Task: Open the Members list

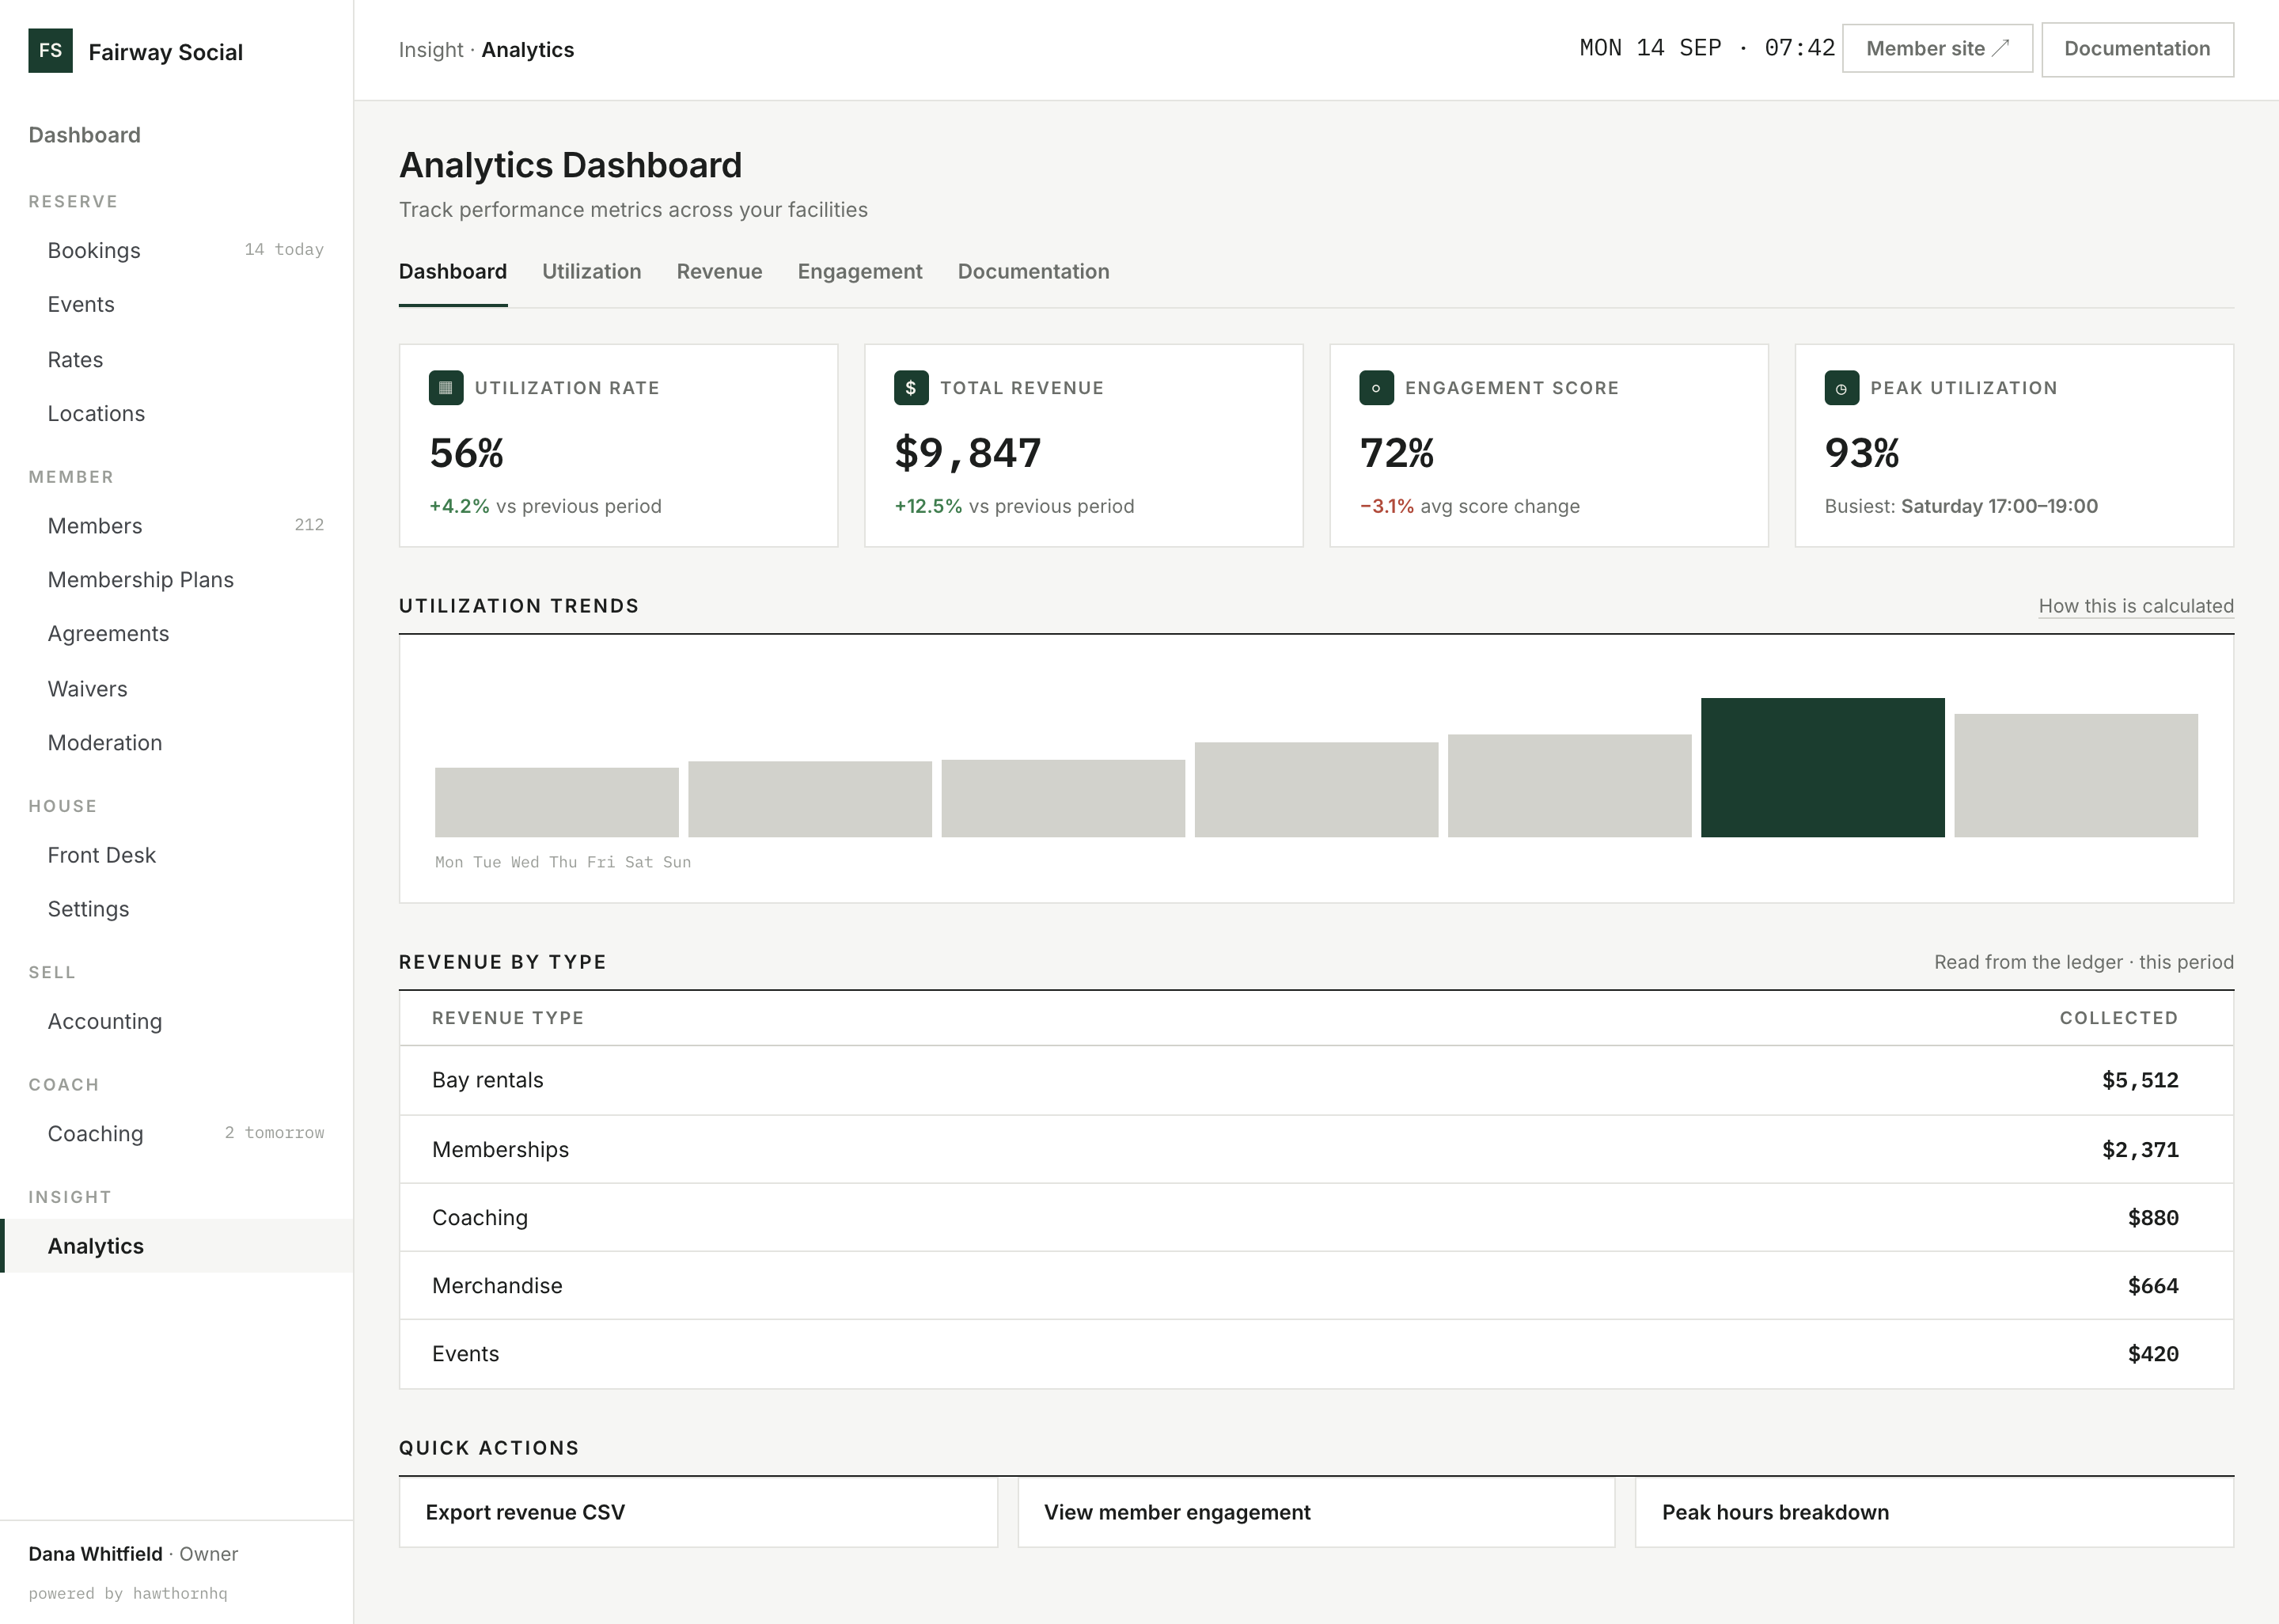Action: [x=176, y=526]
